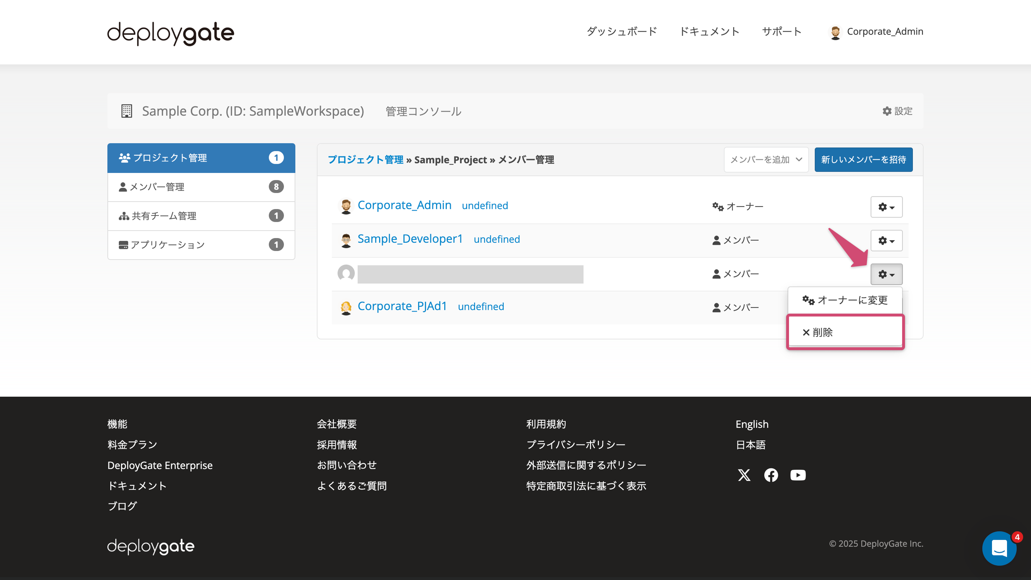Click the gear button on Corporate_Admin row
The height and width of the screenshot is (580, 1031).
click(x=886, y=207)
